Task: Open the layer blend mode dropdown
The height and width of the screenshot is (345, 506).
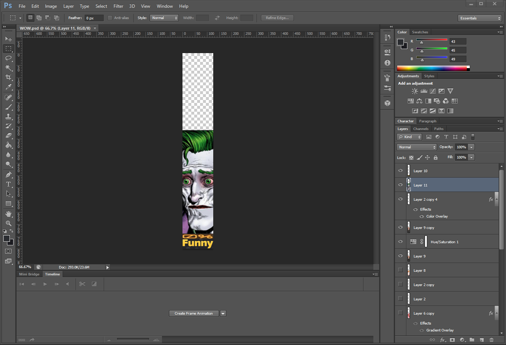Action: pyautogui.click(x=417, y=147)
